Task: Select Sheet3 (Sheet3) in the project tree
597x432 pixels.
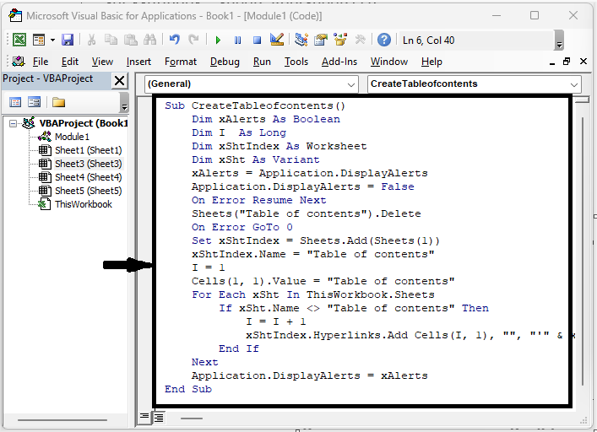Action: [x=89, y=164]
